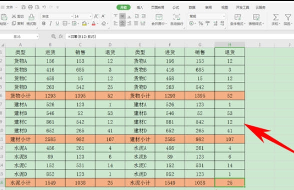Click the Filter (筛选) funnel icon
Screen dimensions: 294x190
click(288, 17)
